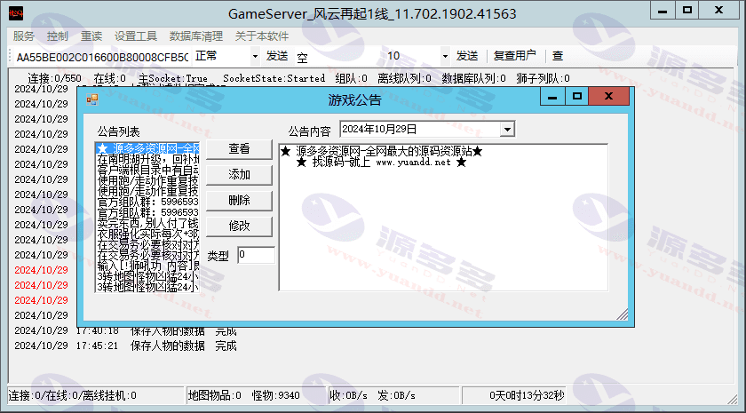Click the 添加 button to add announcement

coord(239,174)
